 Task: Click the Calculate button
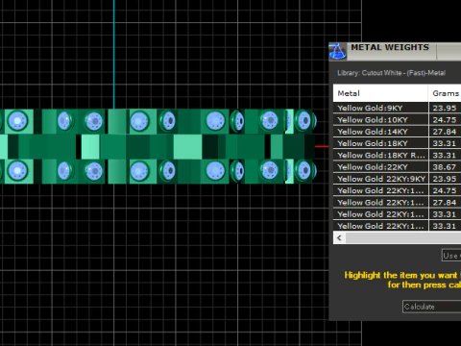pos(431,307)
